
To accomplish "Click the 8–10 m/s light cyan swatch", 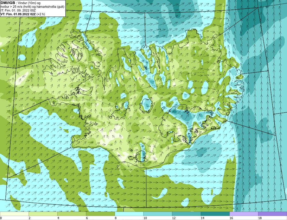I will [x=129, y=214].
